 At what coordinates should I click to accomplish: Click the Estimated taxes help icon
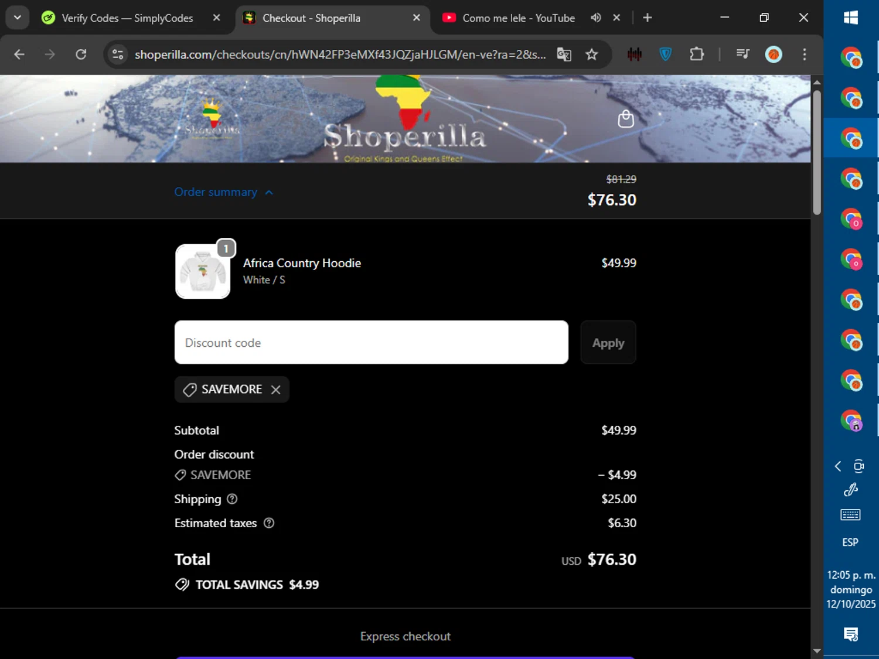click(269, 523)
